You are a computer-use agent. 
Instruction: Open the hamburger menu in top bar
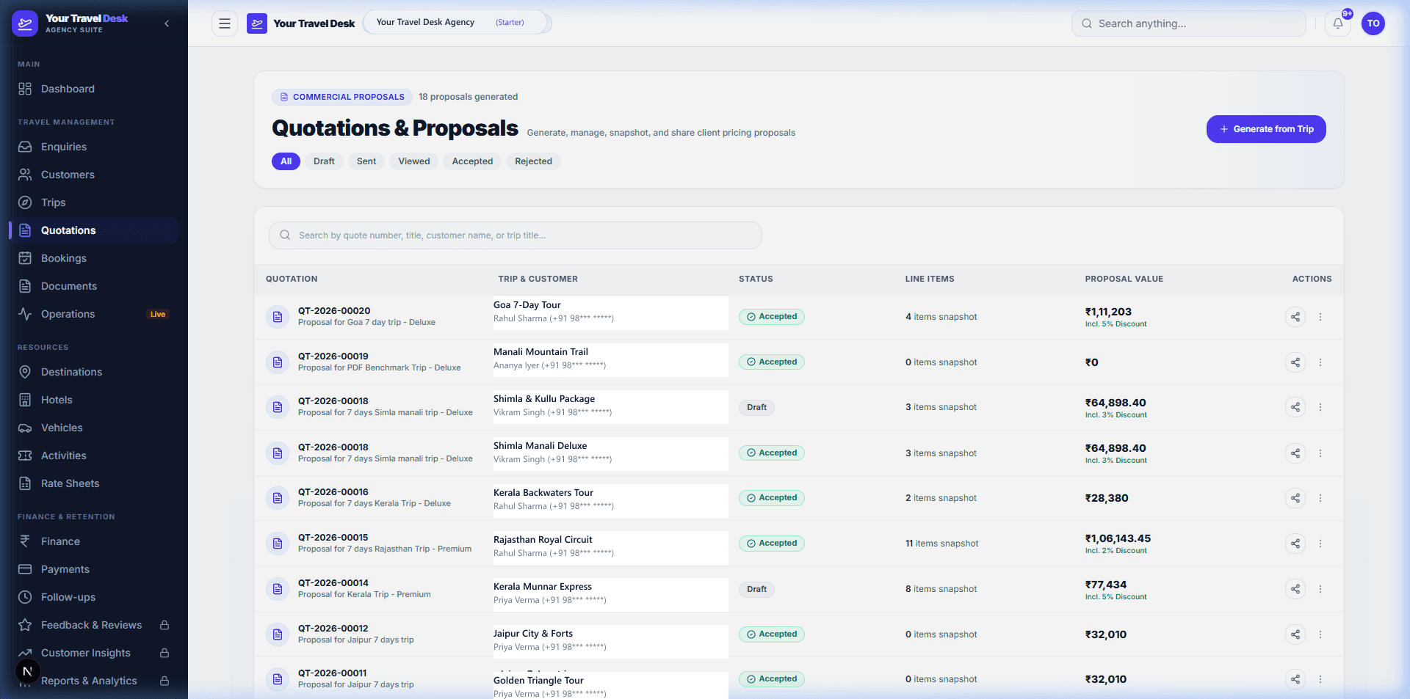(x=225, y=23)
